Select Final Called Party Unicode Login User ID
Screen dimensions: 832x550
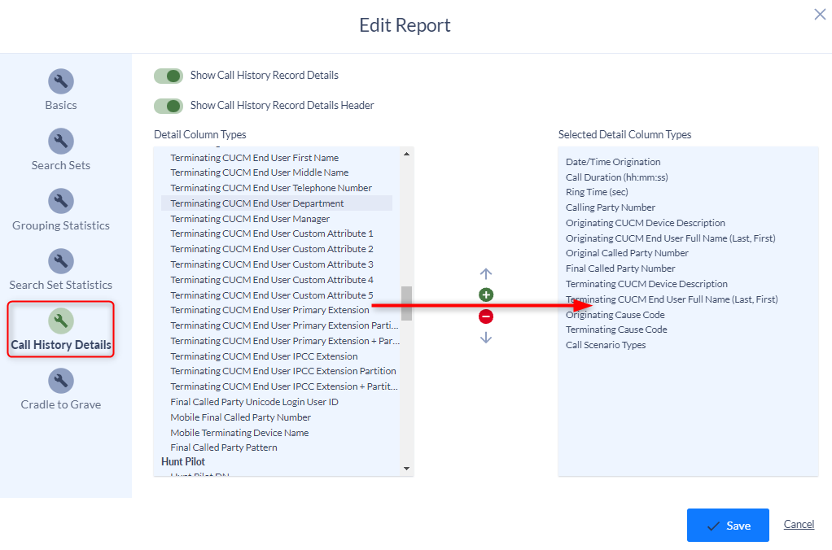tap(254, 401)
